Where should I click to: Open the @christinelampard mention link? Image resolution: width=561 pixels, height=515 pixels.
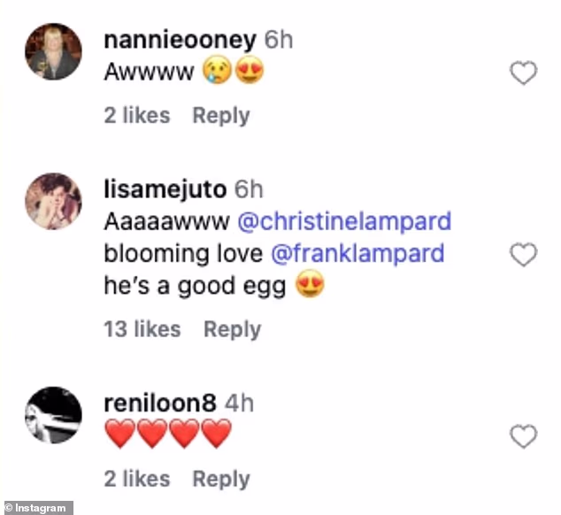pos(344,221)
